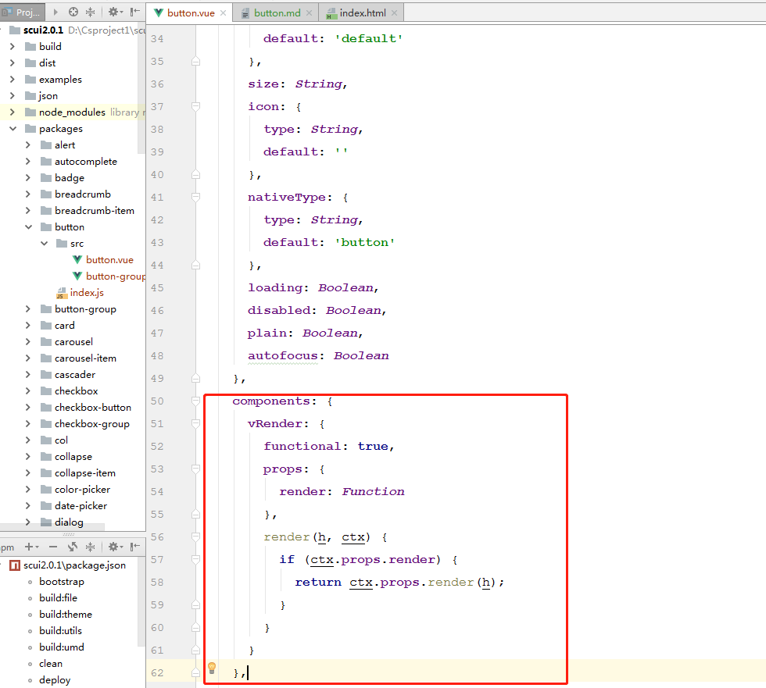
Task: Fold the nativeType block at line 41
Action: click(195, 197)
